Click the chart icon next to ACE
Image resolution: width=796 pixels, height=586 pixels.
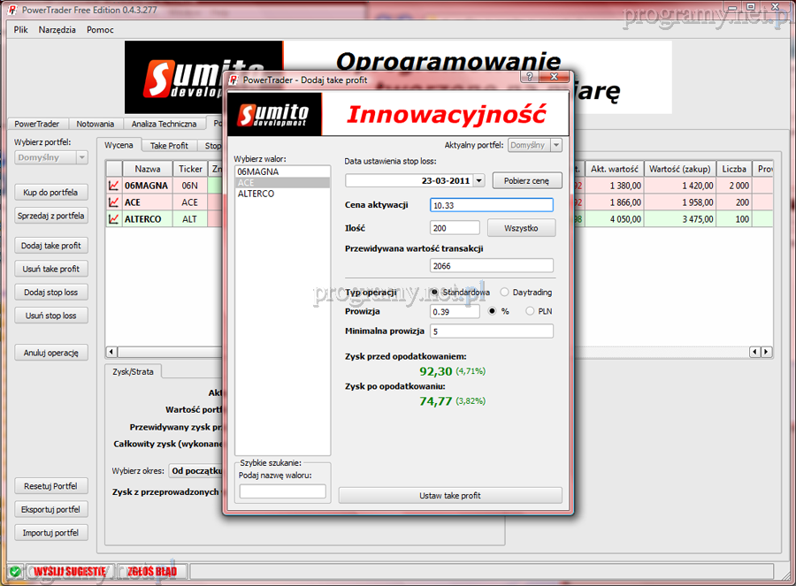coord(114,202)
